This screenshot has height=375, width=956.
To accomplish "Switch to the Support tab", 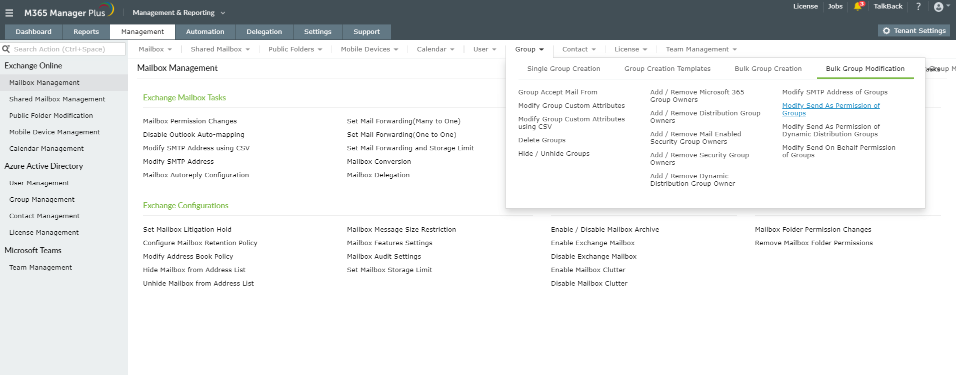I will (366, 31).
